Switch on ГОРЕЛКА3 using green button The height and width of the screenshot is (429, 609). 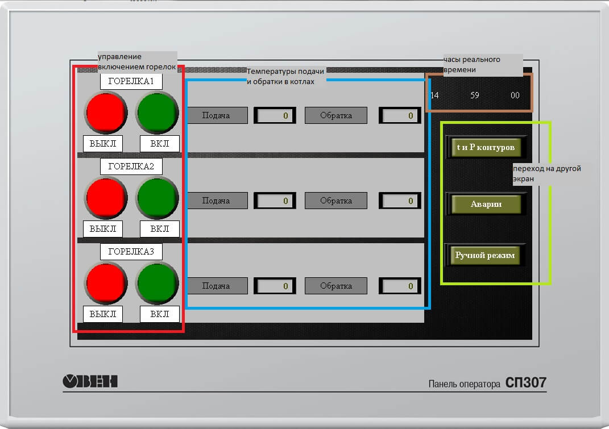tap(158, 283)
